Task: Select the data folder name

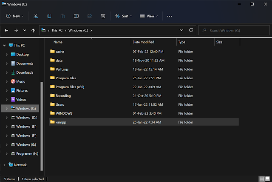Action: [x=59, y=61]
